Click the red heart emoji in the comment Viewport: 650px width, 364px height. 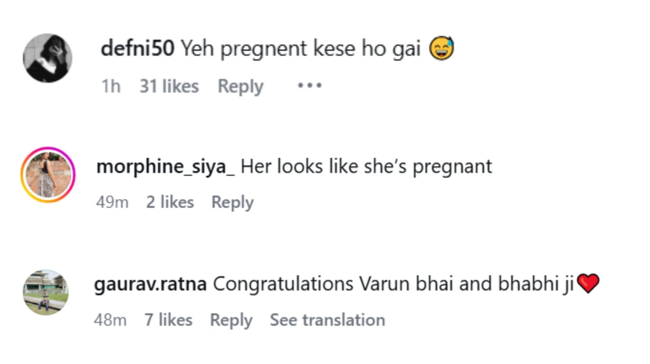click(588, 283)
